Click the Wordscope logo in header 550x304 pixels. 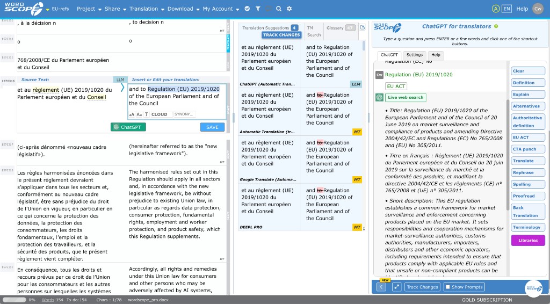click(24, 9)
